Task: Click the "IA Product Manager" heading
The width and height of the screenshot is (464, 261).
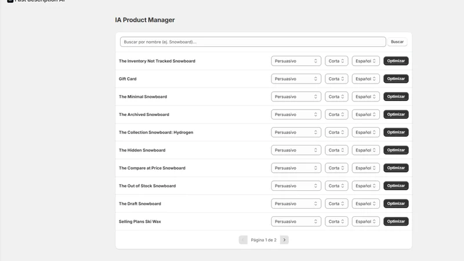Action: point(144,20)
